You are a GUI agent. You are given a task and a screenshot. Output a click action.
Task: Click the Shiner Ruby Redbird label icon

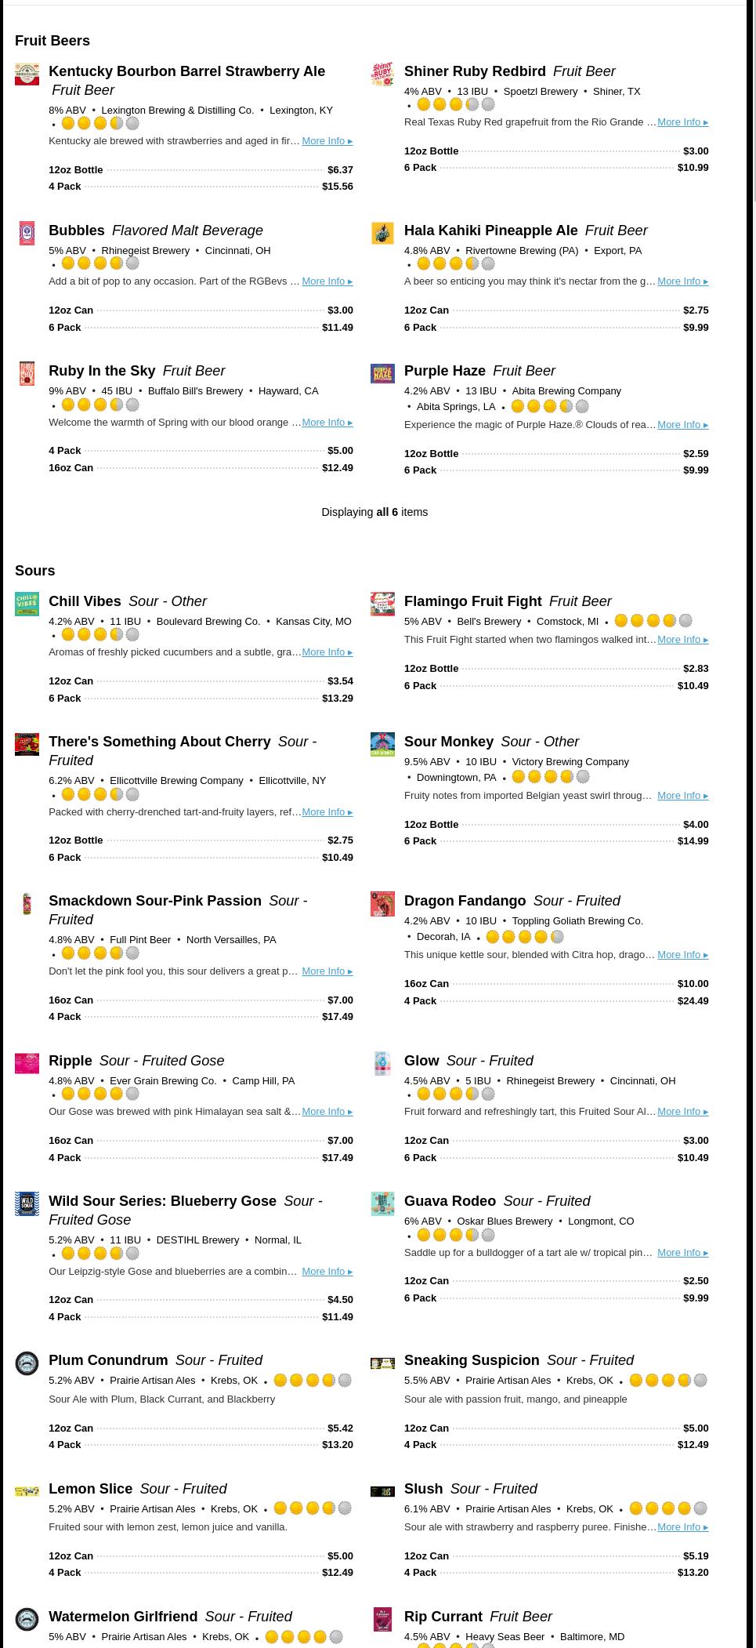point(382,74)
